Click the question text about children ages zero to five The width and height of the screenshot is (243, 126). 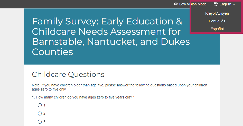(x=82, y=97)
